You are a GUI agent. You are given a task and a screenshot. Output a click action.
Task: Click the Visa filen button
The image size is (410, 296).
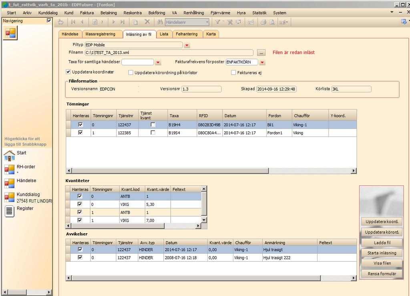click(x=382, y=263)
